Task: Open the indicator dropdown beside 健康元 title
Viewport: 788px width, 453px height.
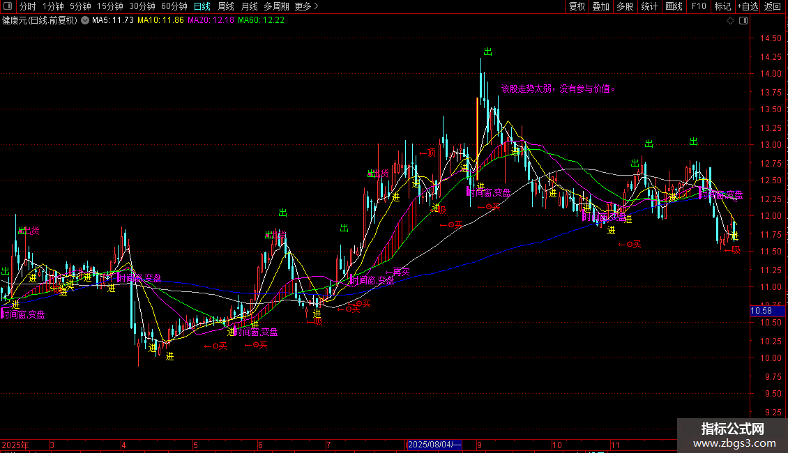Action: point(85,20)
